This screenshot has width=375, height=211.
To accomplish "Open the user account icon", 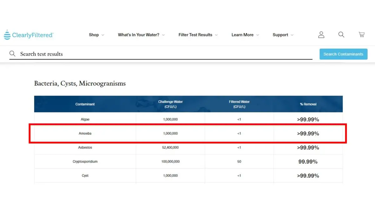I will coord(321,35).
